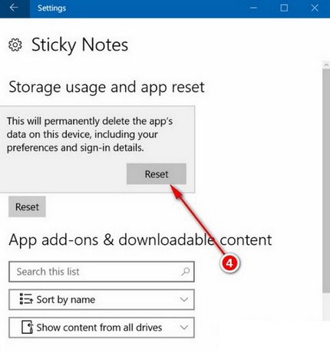This screenshot has width=330, height=353.
Task: Click the all drives dropdown chevron
Action: pyautogui.click(x=184, y=327)
